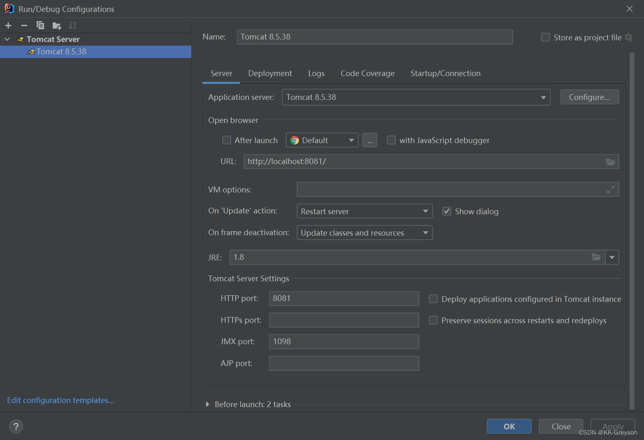Enable Preserve sessions across restarts and redeploys

(433, 320)
